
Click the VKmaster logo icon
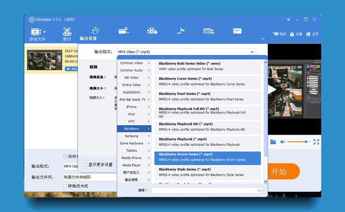point(32,20)
